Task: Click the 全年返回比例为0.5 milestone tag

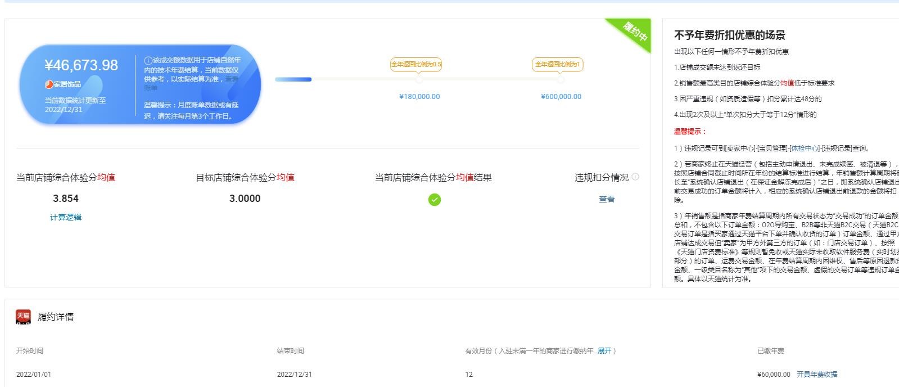Action: [x=416, y=65]
